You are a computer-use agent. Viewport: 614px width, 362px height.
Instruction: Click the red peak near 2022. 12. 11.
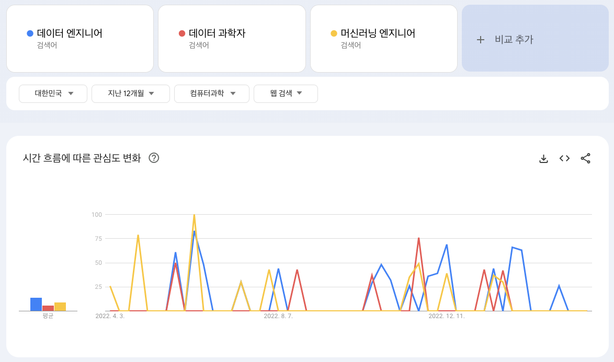(x=418, y=239)
